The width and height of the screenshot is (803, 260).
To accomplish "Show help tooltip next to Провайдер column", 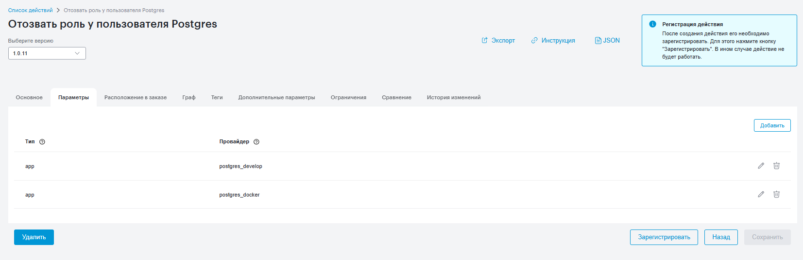I will coord(256,142).
